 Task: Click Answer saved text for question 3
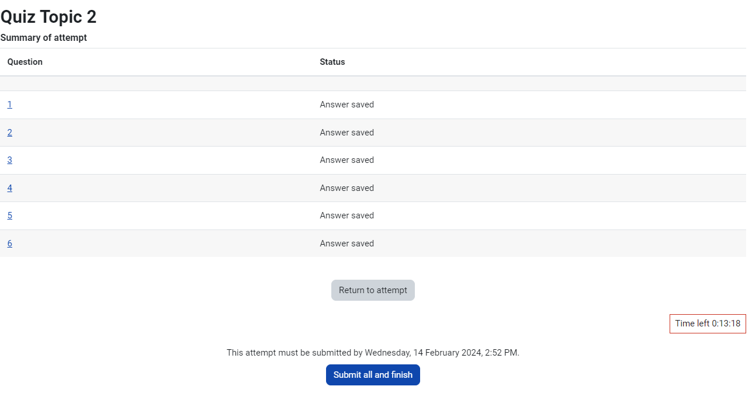tap(346, 160)
